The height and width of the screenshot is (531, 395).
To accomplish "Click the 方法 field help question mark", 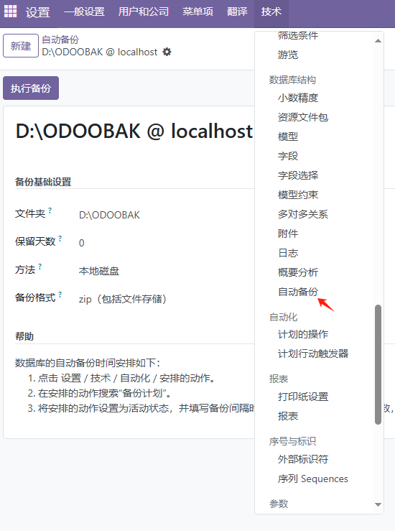I will coord(40,267).
